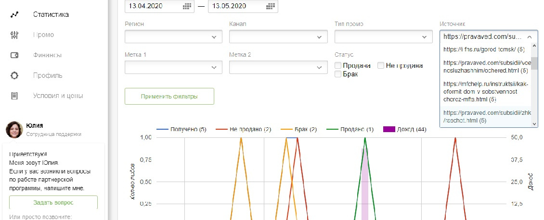
Task: Select source mfchelp.ru kak-oformit-dom (5)
Action: (486, 92)
